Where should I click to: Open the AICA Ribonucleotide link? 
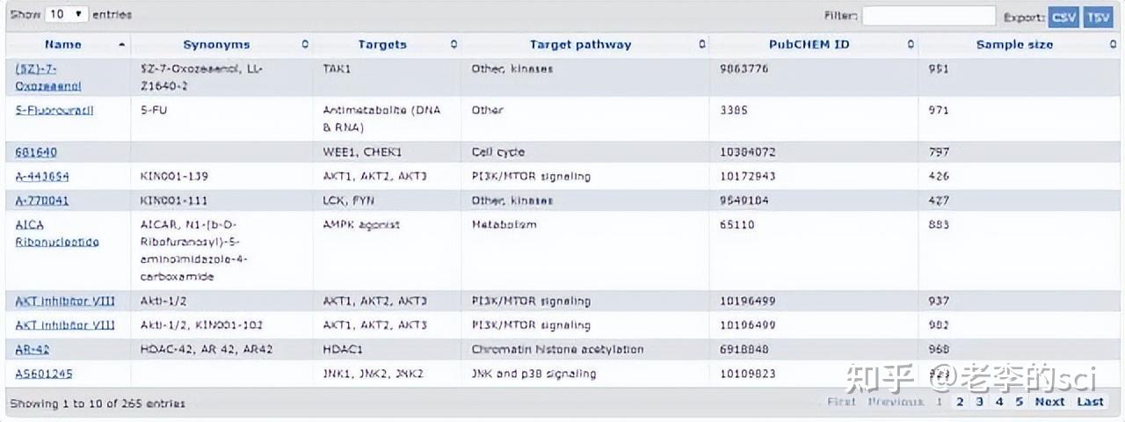[56, 233]
